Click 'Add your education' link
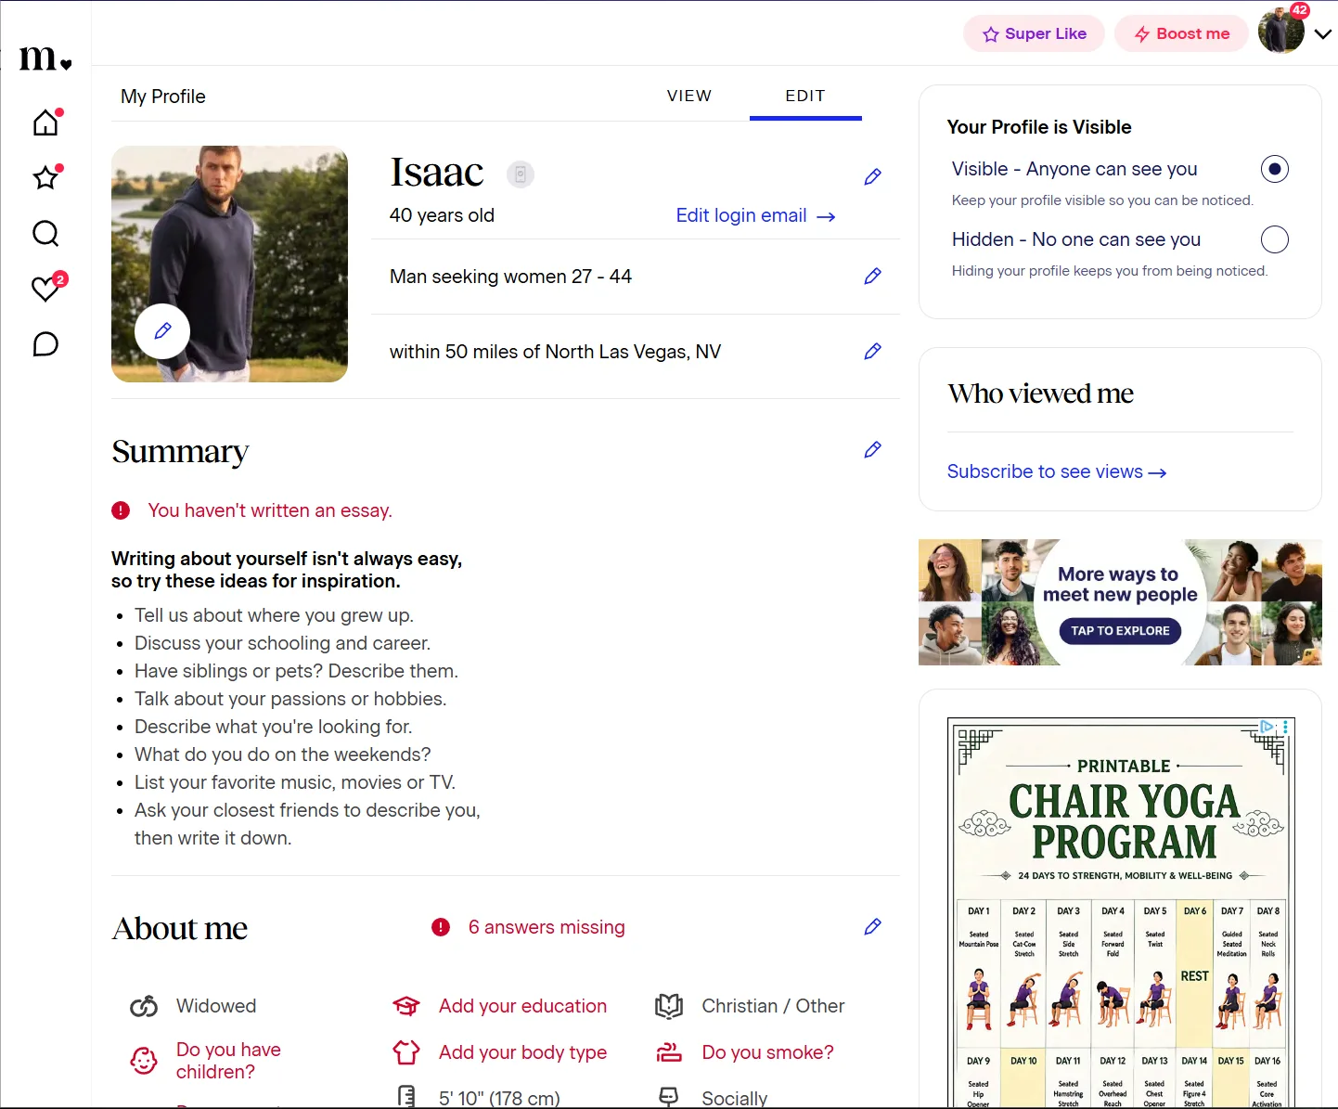The height and width of the screenshot is (1109, 1338). (522, 1006)
